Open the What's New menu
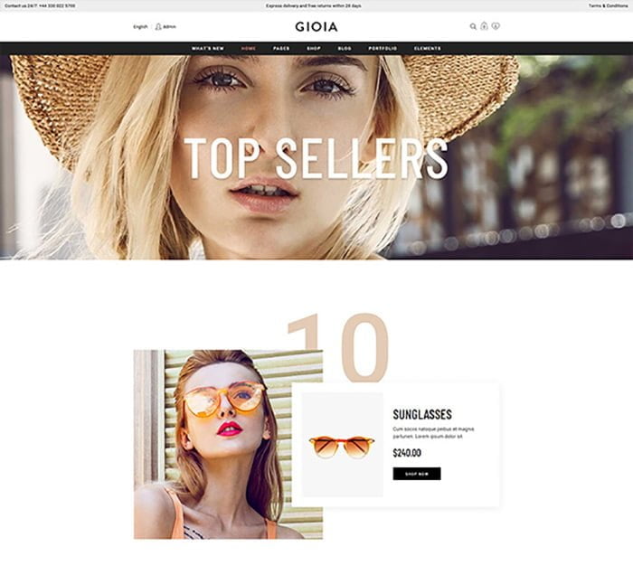Image resolution: width=633 pixels, height=575 pixels. point(207,49)
